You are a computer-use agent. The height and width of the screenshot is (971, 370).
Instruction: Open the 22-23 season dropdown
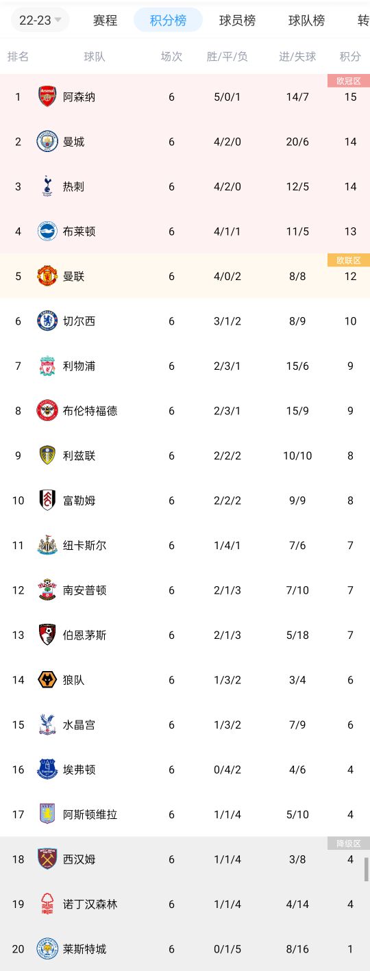point(40,20)
